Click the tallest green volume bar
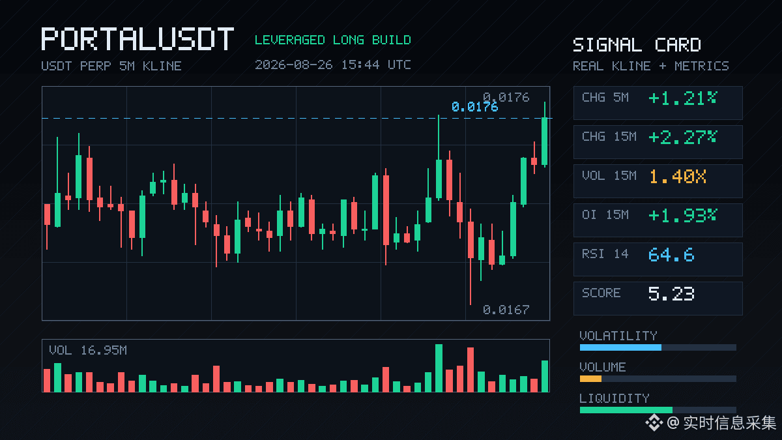This screenshot has width=782, height=440. tap(439, 368)
